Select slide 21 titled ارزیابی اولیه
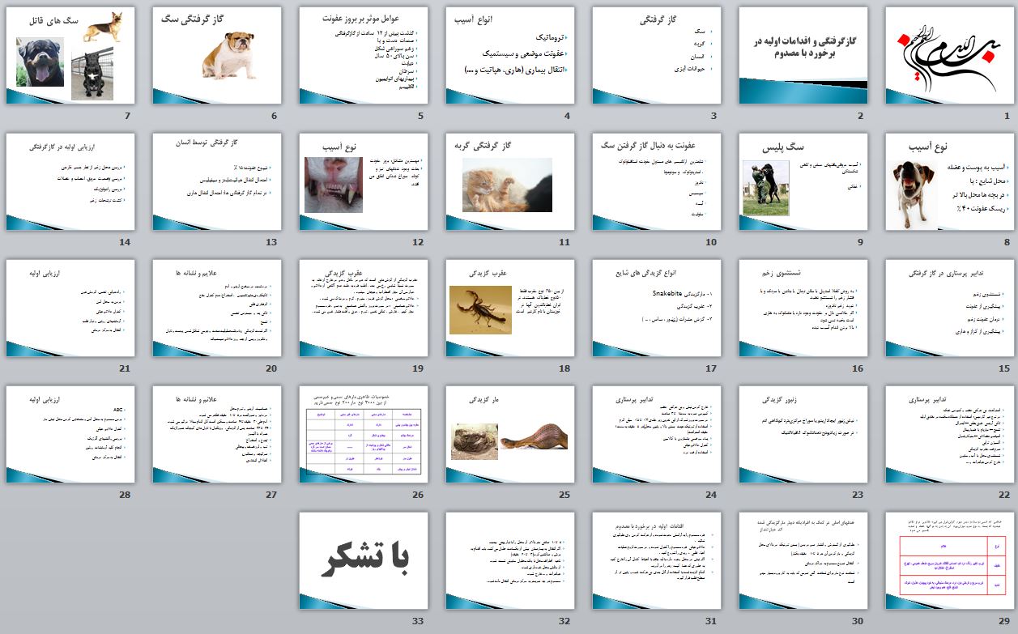 70,308
